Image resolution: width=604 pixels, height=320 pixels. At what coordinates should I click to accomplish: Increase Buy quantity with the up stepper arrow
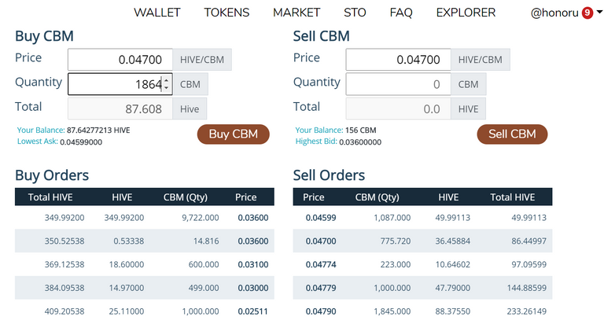point(166,80)
